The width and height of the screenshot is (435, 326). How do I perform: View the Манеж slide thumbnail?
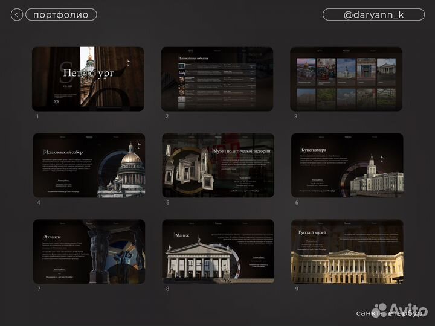[217, 251]
